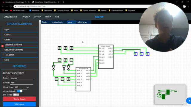Open the Messenger bookmark
Screen dimensions: 191x107
pos(34,10)
